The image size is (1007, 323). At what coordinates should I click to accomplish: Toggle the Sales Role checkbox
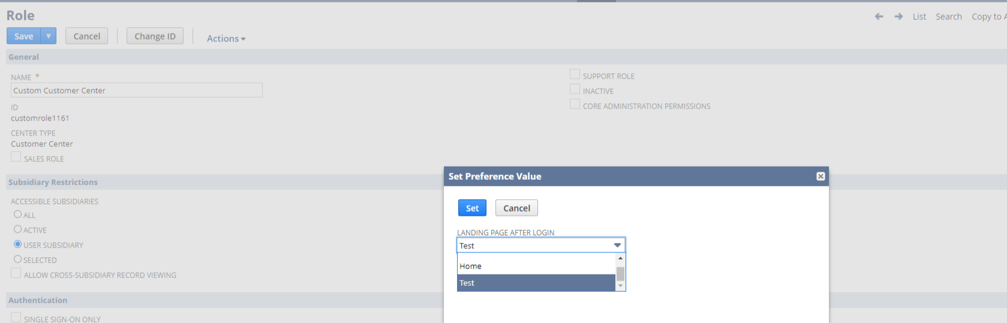[x=16, y=157]
